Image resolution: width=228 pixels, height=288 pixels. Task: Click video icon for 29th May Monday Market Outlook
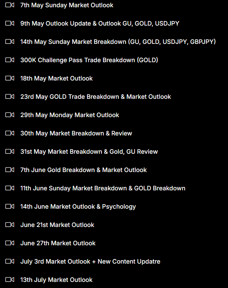point(9,115)
